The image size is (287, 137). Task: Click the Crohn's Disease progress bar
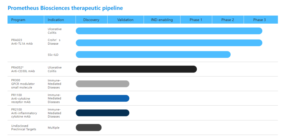pos(169,43)
